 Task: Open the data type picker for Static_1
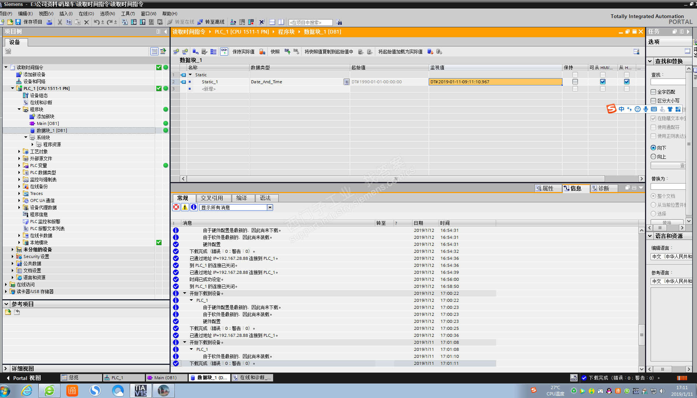pyautogui.click(x=346, y=82)
